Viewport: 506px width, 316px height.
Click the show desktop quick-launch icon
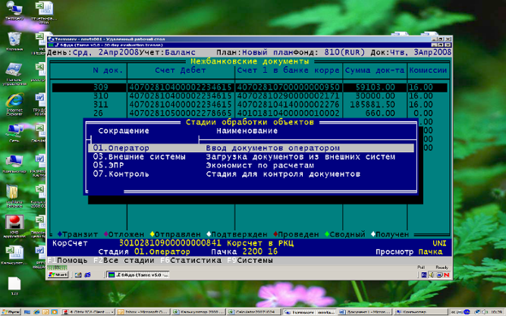27,312
